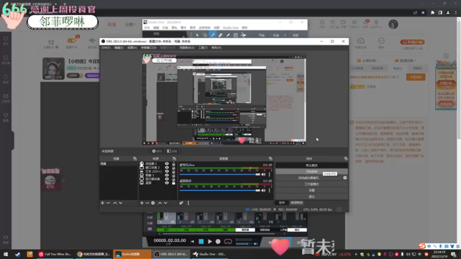Select the Arrow tool in Studio One

[197, 35]
